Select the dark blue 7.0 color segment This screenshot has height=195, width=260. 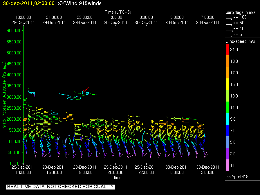(227, 131)
